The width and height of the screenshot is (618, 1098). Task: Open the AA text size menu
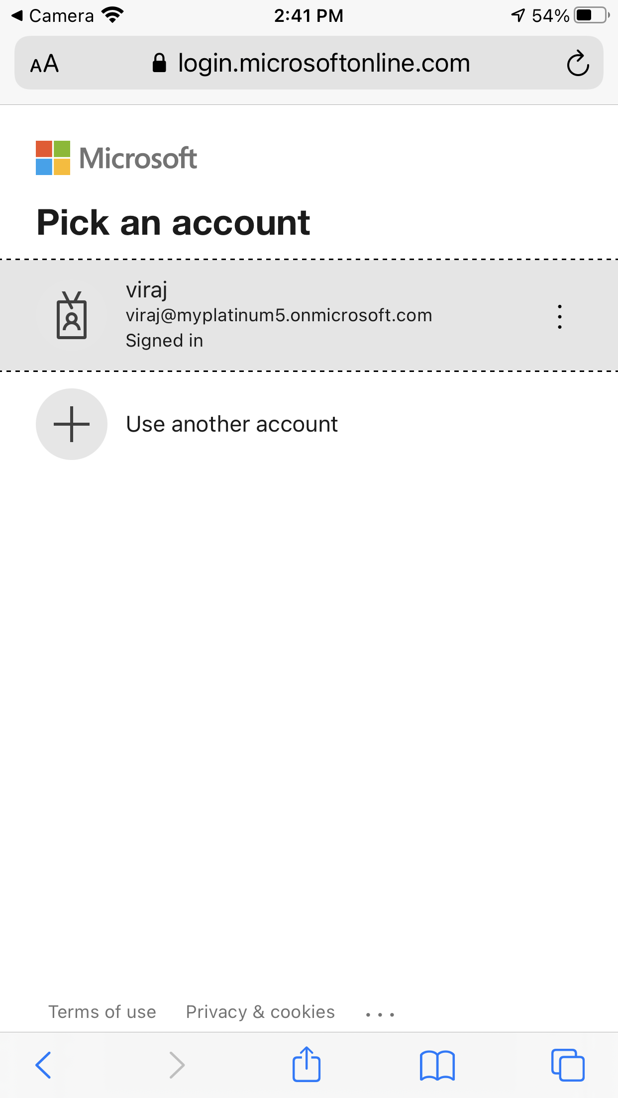pyautogui.click(x=44, y=64)
